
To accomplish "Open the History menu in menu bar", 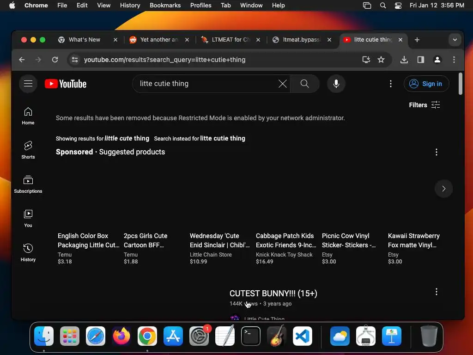I will pyautogui.click(x=130, y=6).
